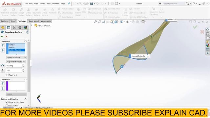Open Direction 2 Default dropdown

tap(16, 94)
